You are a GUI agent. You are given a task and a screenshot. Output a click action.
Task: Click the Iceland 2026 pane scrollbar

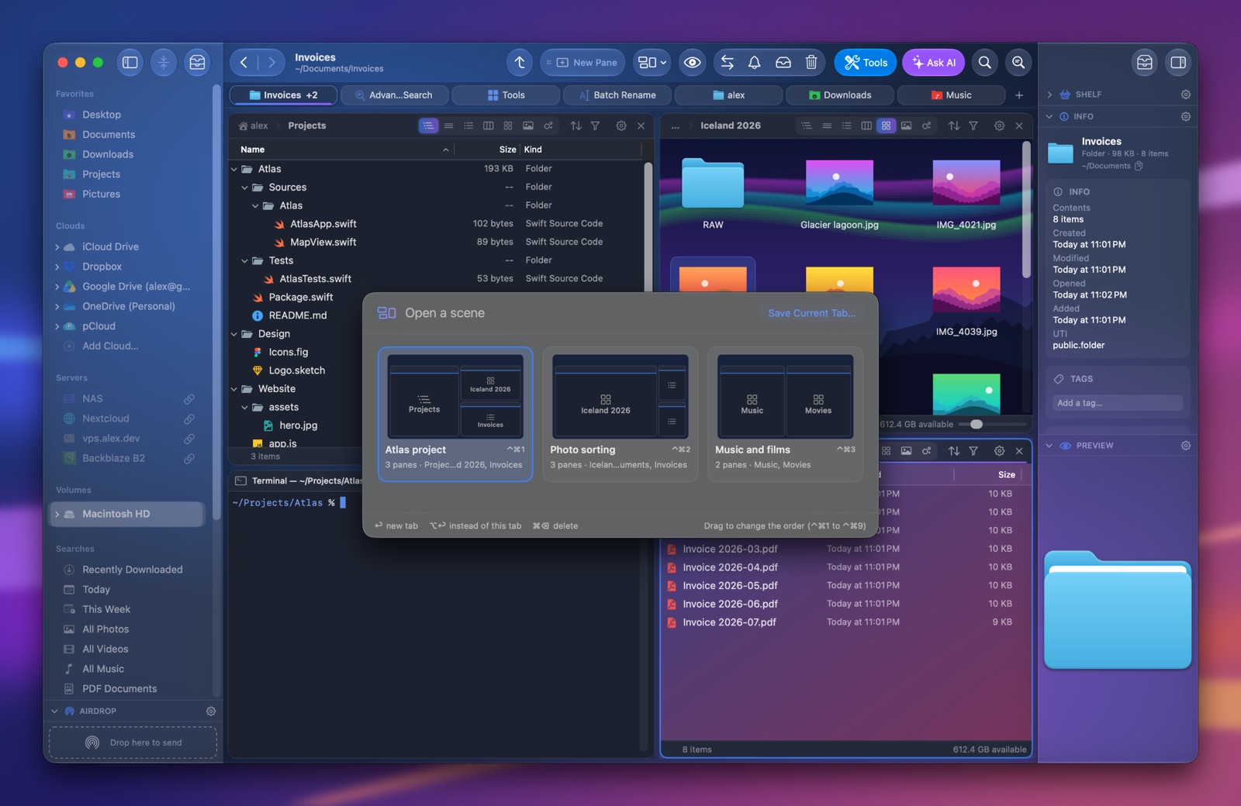pos(1026,209)
